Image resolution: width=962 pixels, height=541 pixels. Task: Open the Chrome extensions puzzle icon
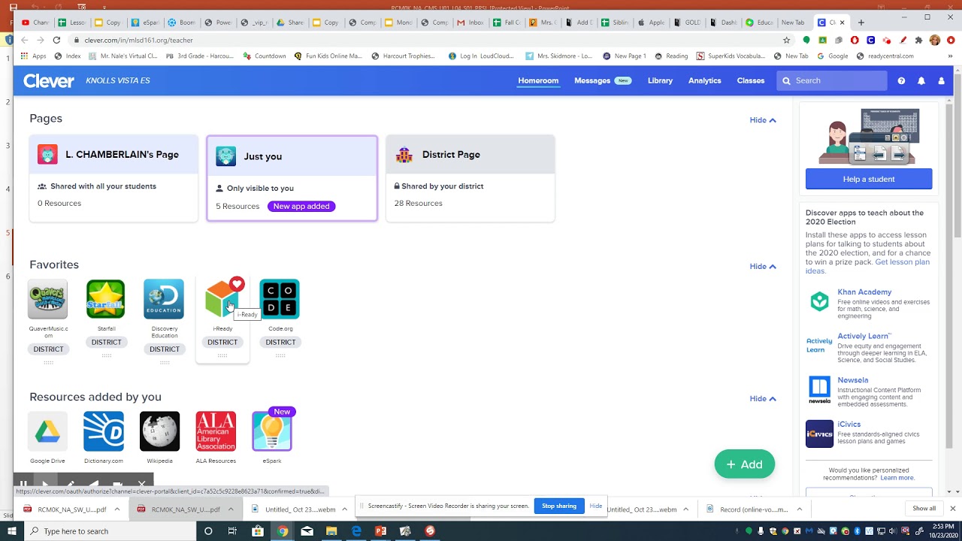918,40
